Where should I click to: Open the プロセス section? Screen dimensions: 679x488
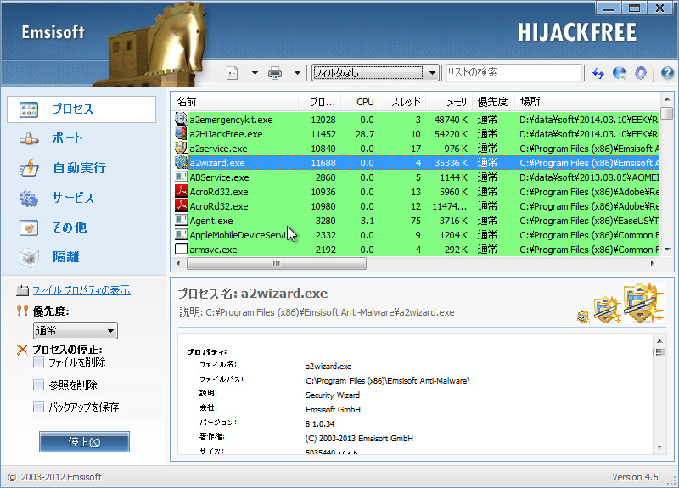click(81, 109)
